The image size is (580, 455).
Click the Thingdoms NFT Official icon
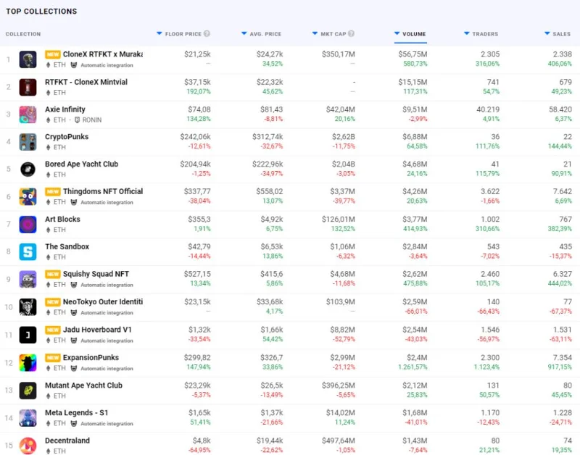point(28,196)
